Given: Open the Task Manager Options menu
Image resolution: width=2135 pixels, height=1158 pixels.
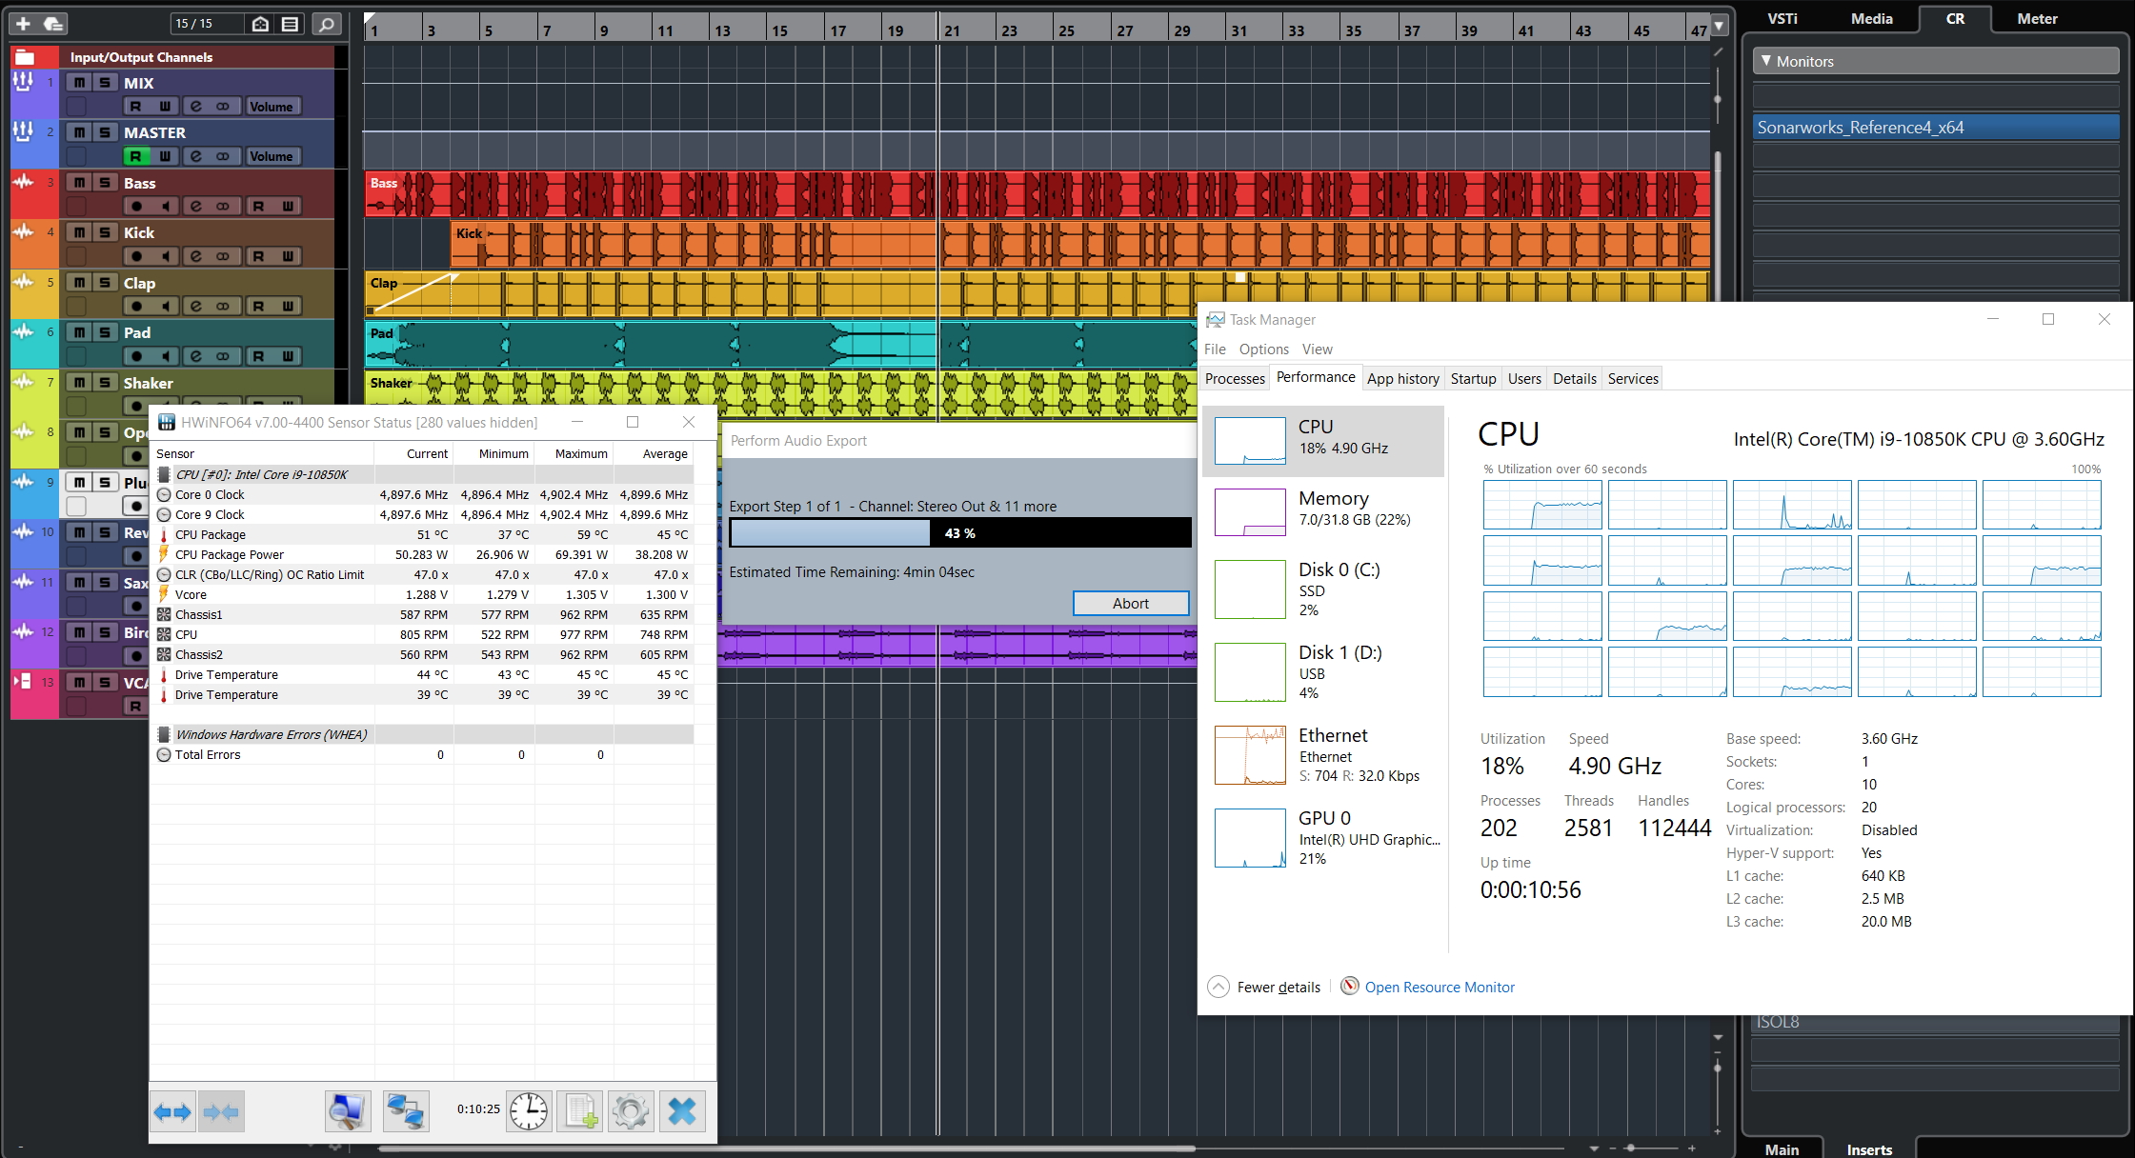Looking at the screenshot, I should tap(1263, 349).
